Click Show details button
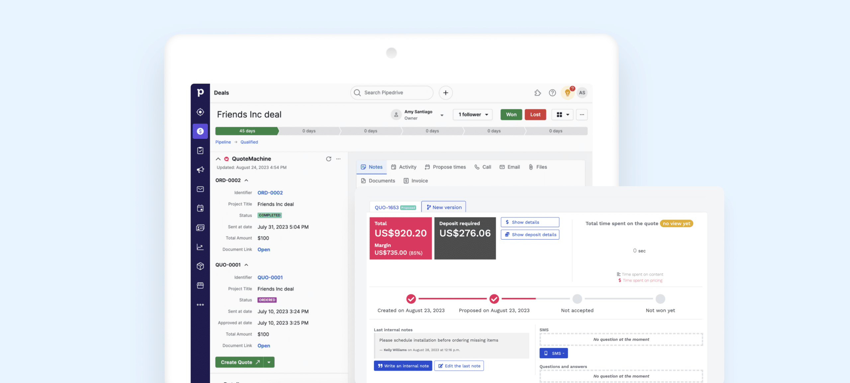 (x=530, y=222)
